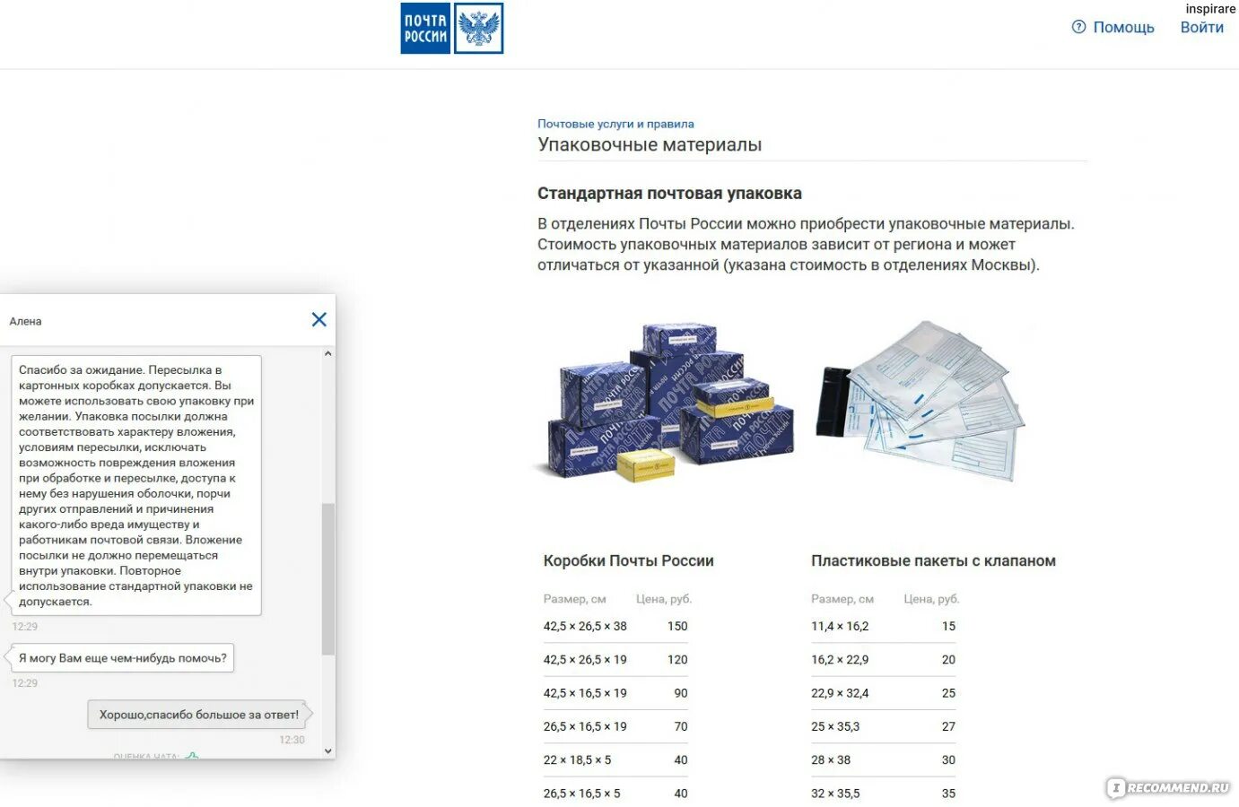Viewport: 1239px width, 807px height.
Task: Click the help question mark icon
Action: coord(1078,28)
